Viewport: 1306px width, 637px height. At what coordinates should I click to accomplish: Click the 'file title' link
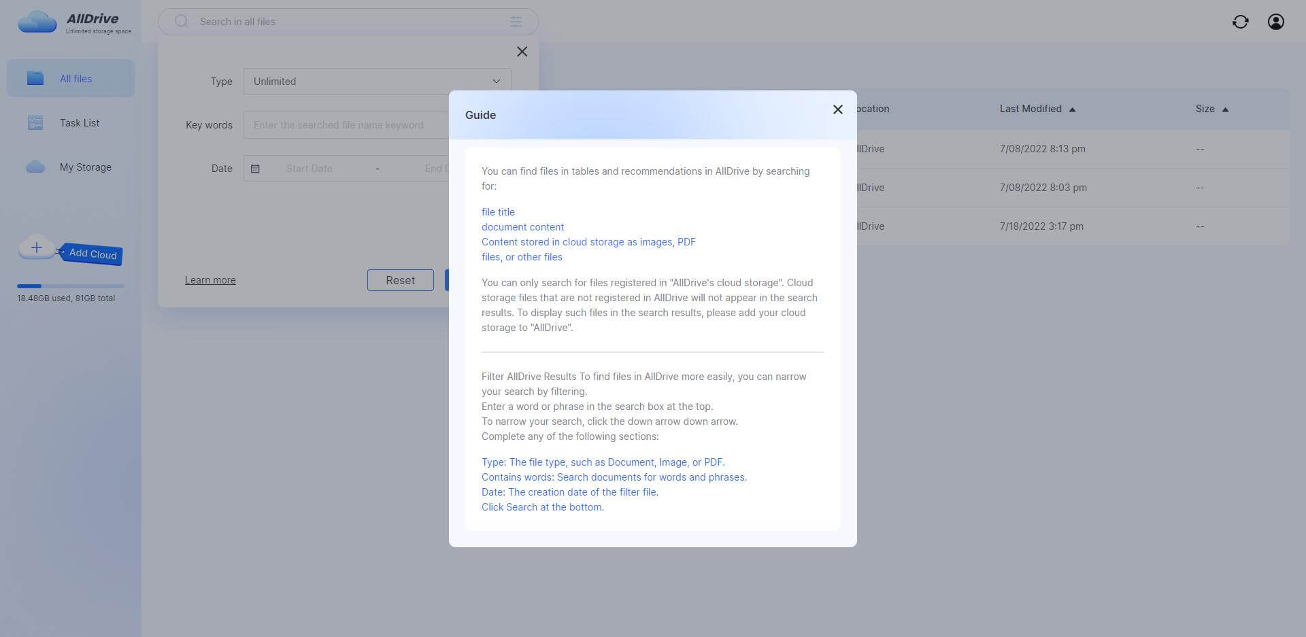498,212
